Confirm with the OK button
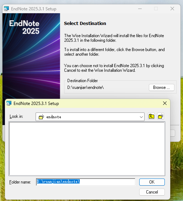 click(x=152, y=182)
